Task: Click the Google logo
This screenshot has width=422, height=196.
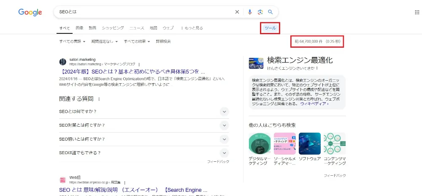Action: tap(30, 12)
